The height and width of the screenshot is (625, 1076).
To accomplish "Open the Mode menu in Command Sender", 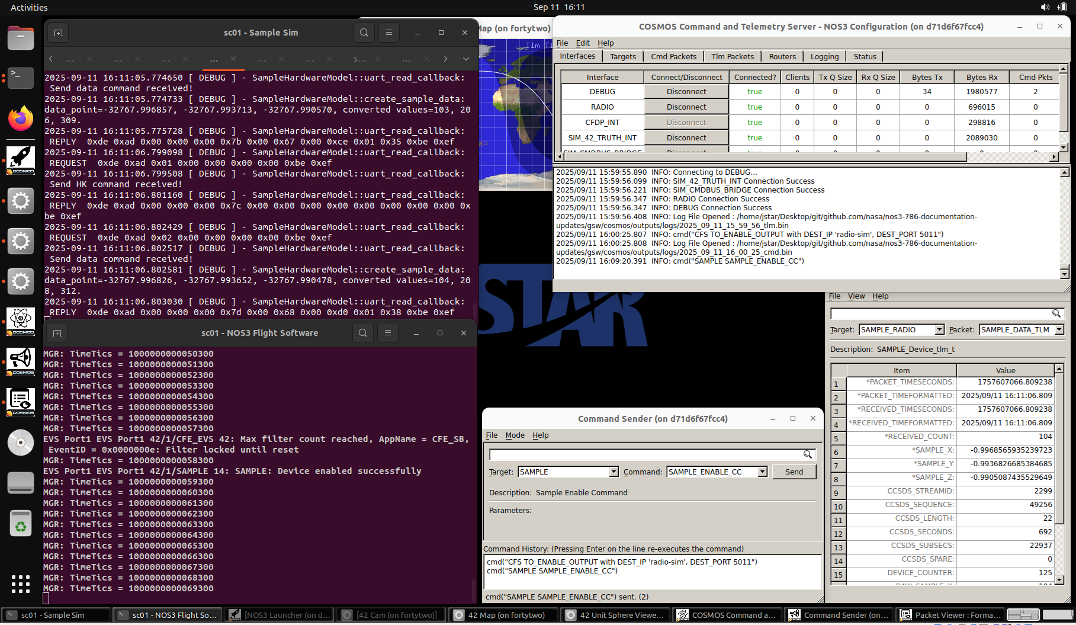I will click(x=515, y=435).
